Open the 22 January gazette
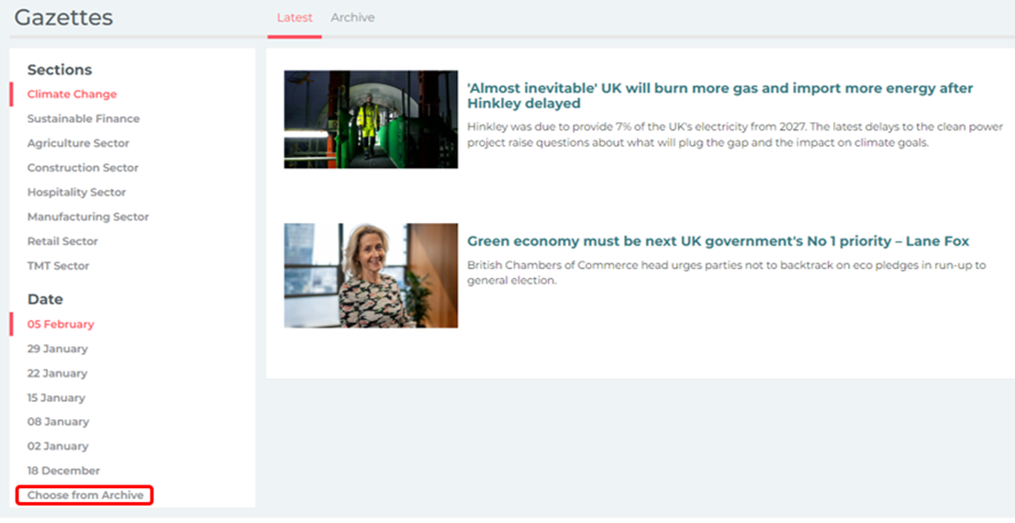The width and height of the screenshot is (1015, 523). click(57, 373)
